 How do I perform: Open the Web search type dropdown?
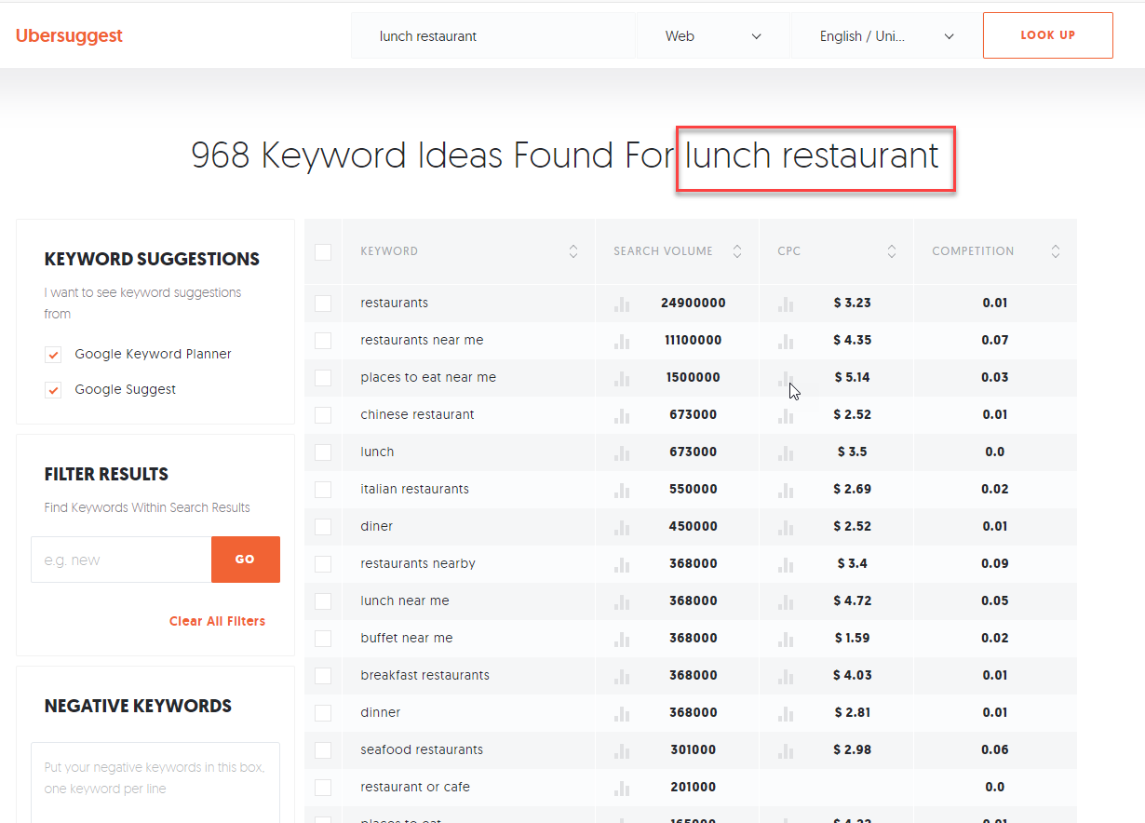713,36
